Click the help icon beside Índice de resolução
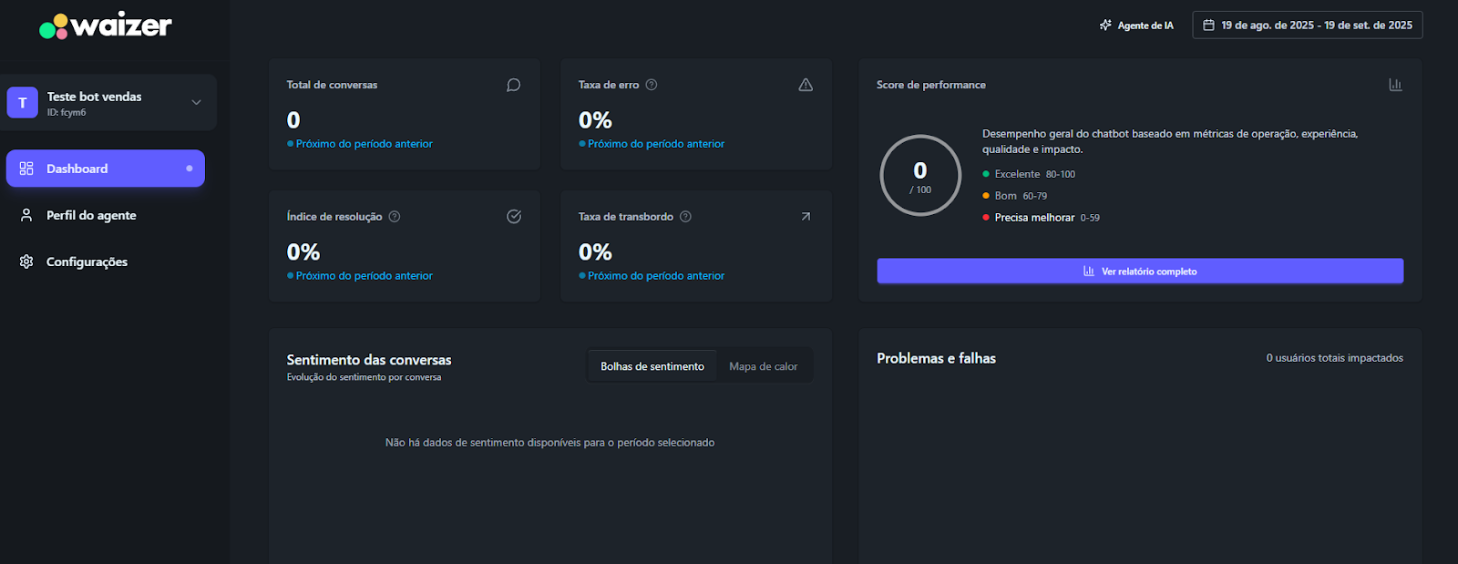1458x564 pixels. [395, 217]
